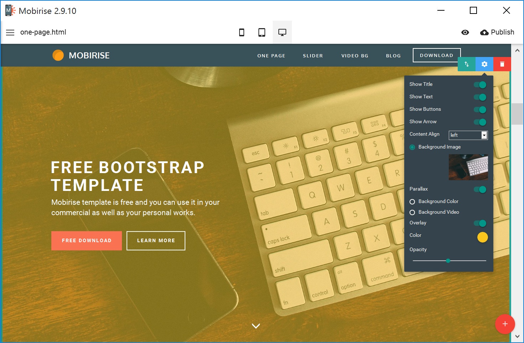Click the background image thumbnail

pyautogui.click(x=468, y=167)
